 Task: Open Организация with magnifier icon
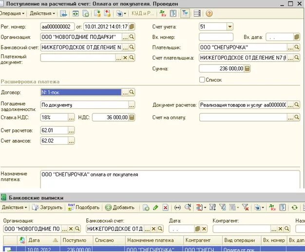point(132,37)
